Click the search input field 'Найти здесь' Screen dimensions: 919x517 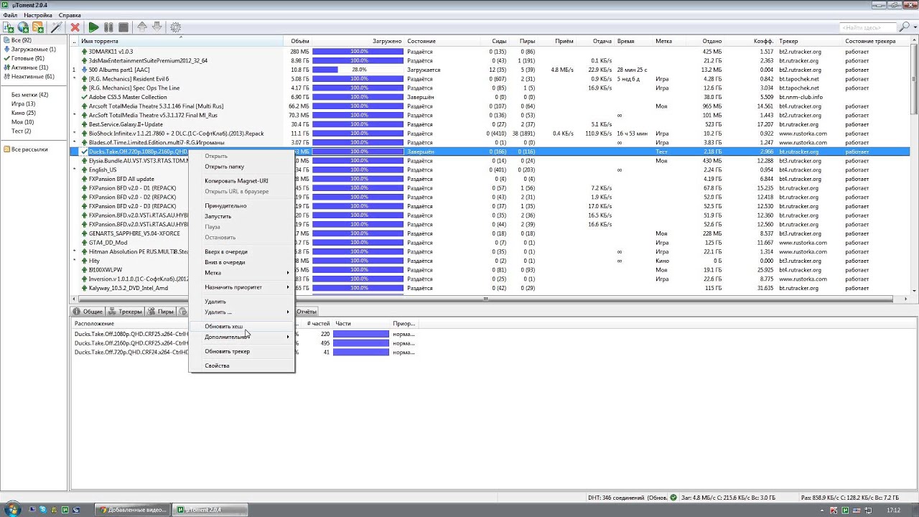click(x=869, y=27)
